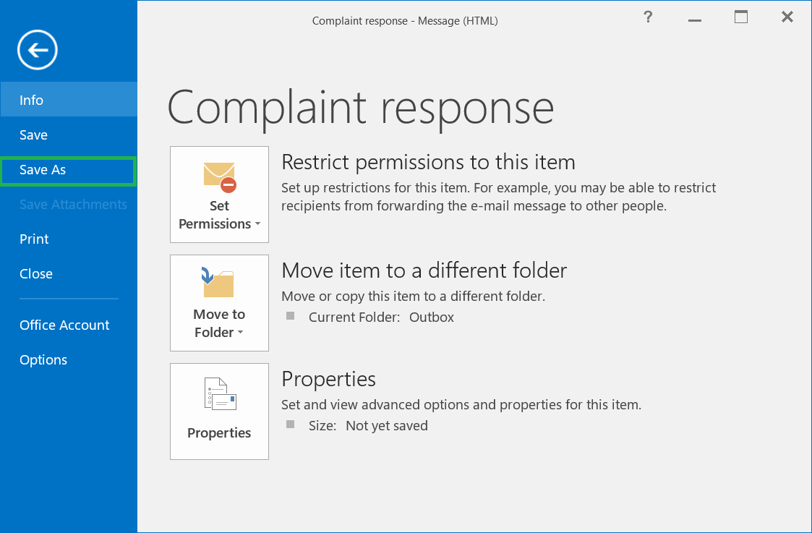812x533 pixels.
Task: Close the window with the X button
Action: pos(787,17)
